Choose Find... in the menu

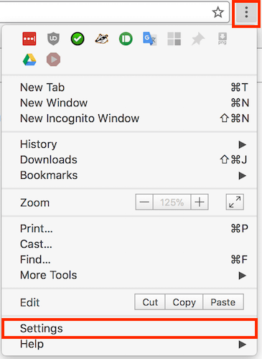point(129,260)
